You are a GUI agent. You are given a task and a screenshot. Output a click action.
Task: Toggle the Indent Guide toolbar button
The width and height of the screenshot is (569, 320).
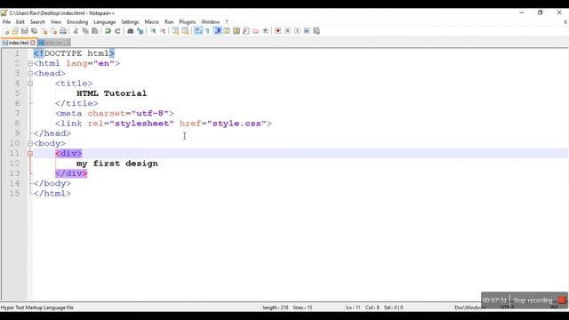(x=217, y=31)
